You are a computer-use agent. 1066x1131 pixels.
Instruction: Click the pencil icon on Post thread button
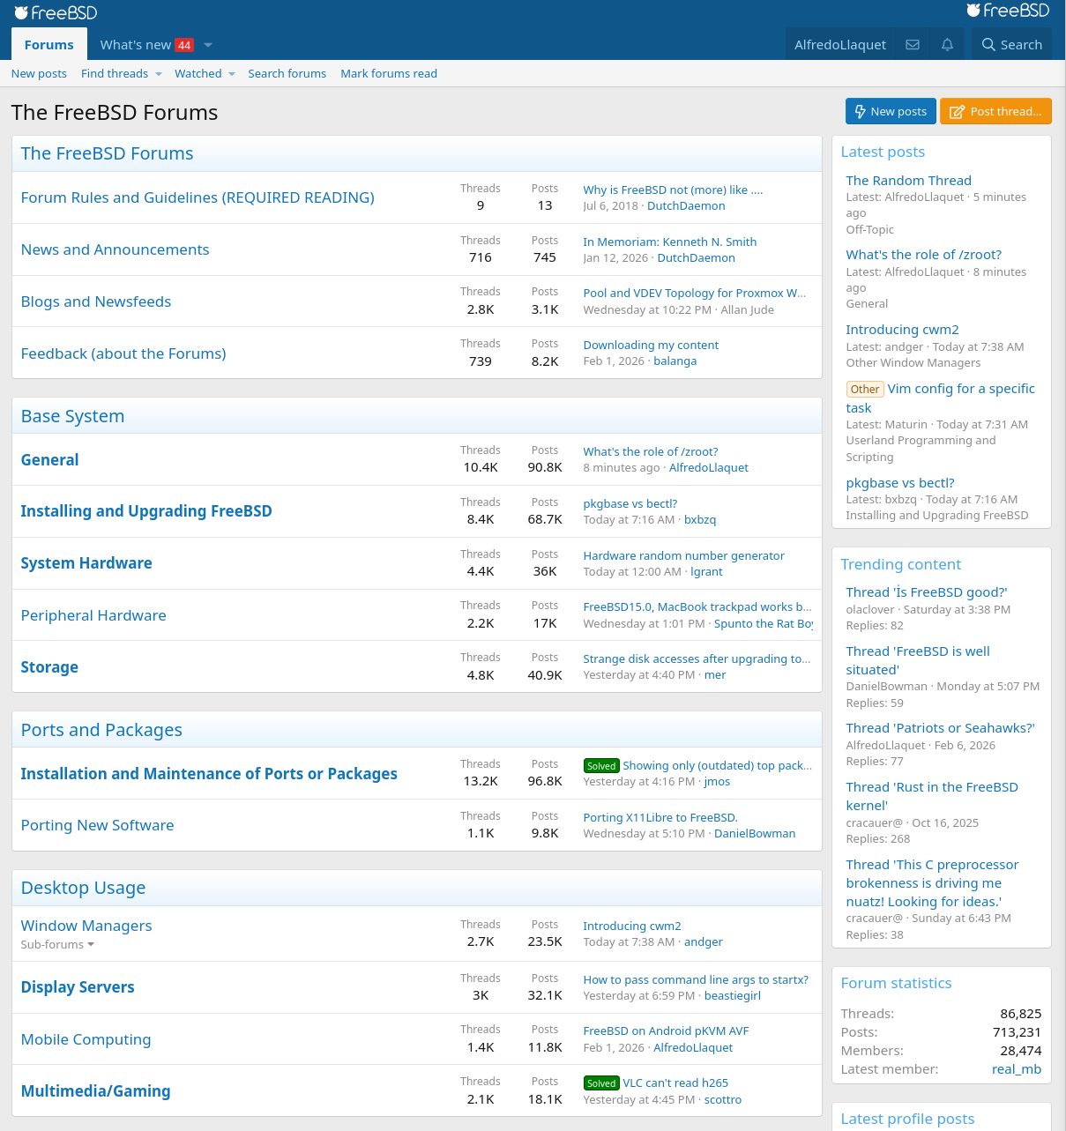tap(956, 111)
